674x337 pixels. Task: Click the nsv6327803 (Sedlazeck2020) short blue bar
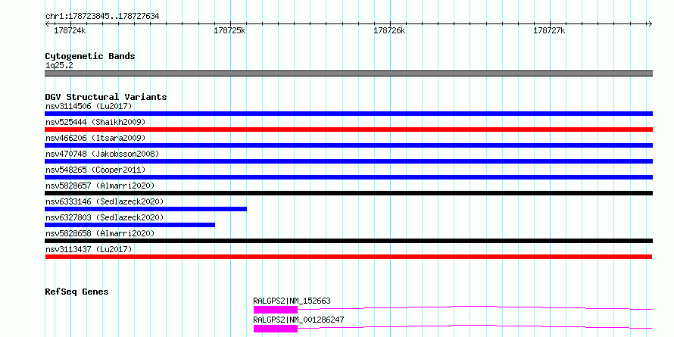(x=129, y=225)
